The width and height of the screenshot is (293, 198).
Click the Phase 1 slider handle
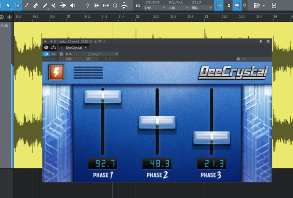pos(103,97)
